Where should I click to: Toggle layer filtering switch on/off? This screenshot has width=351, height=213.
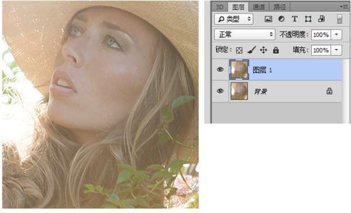pyautogui.click(x=339, y=19)
